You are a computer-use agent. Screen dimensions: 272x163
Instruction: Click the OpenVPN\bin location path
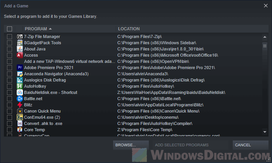coord(153,61)
